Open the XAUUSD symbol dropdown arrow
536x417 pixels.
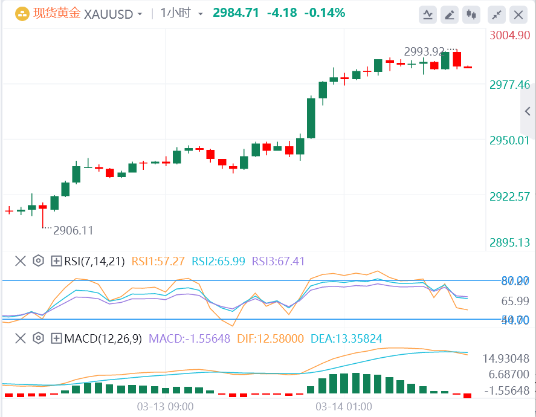pyautogui.click(x=140, y=15)
